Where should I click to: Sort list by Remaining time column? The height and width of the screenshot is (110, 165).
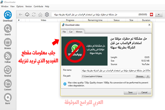[95, 20]
